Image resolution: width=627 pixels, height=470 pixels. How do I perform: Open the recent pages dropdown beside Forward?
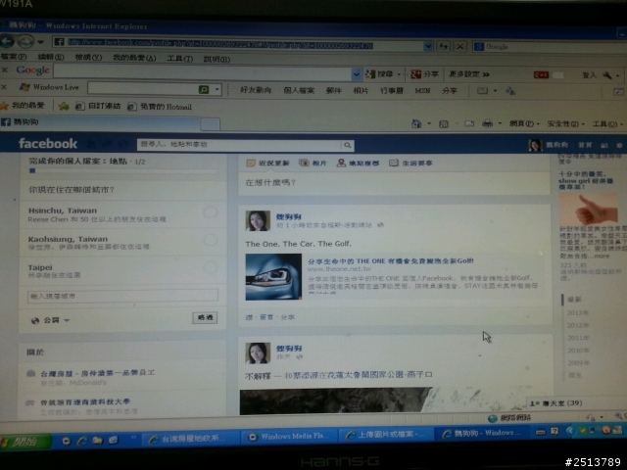(x=40, y=42)
